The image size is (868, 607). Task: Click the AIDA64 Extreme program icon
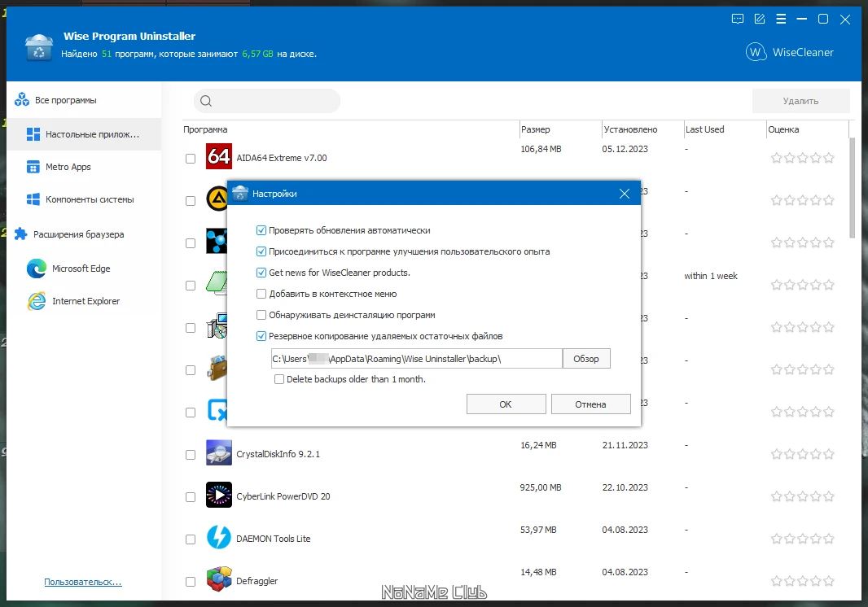[x=219, y=156]
